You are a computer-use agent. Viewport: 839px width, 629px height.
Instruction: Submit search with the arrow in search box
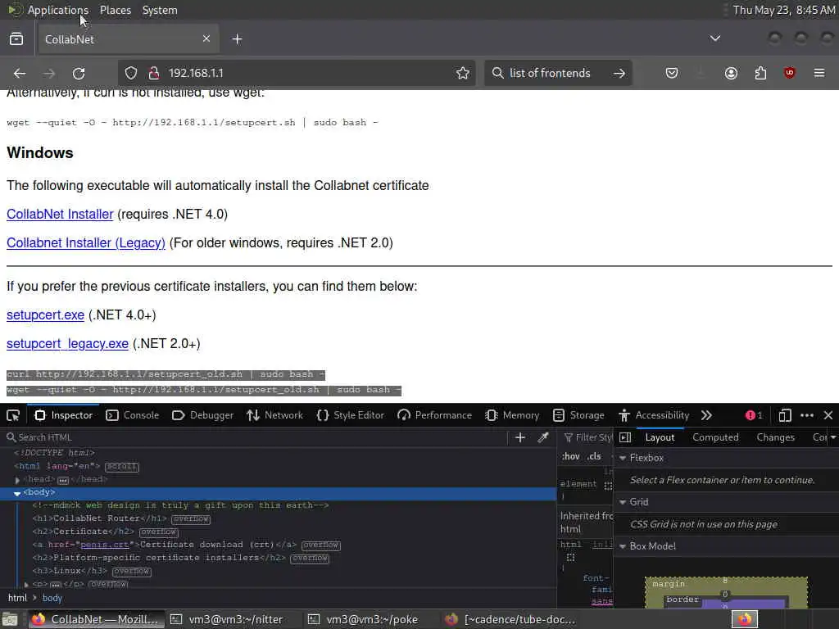619,73
